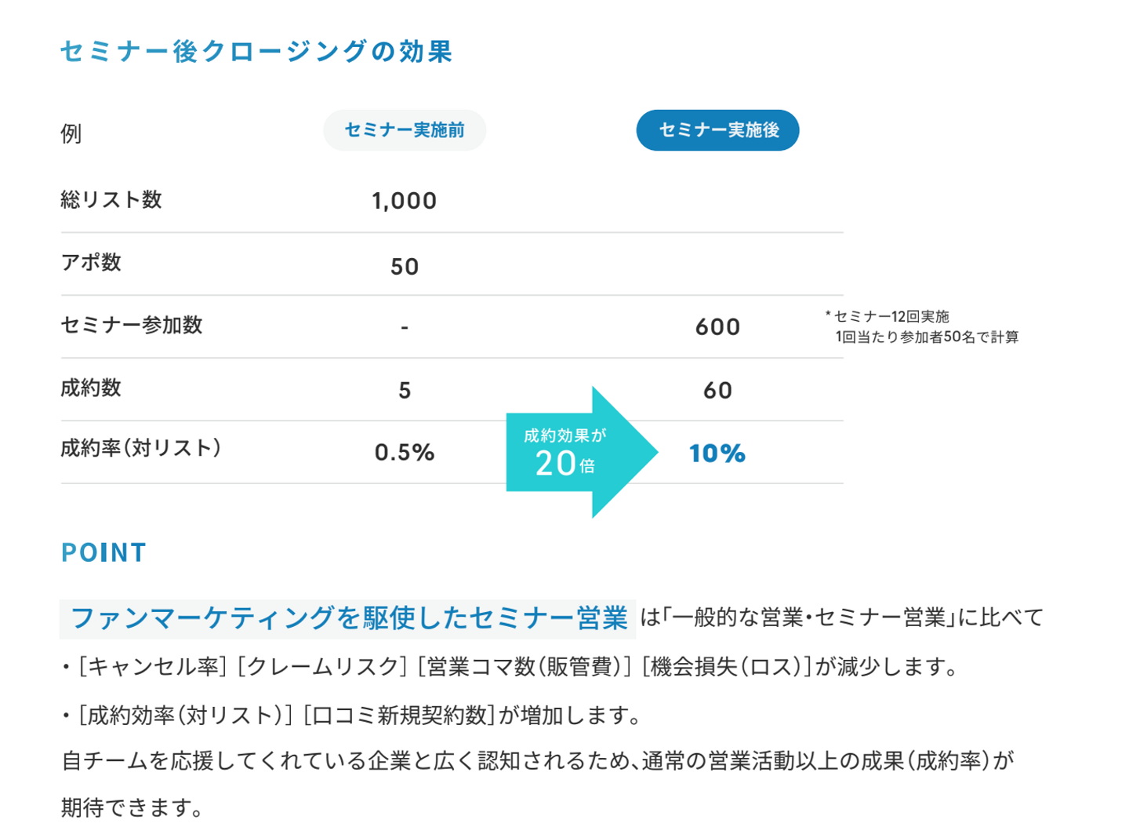Click highlighted ファンマーケティングを駆使したセミナー営業 text
The width and height of the screenshot is (1129, 838).
click(348, 618)
